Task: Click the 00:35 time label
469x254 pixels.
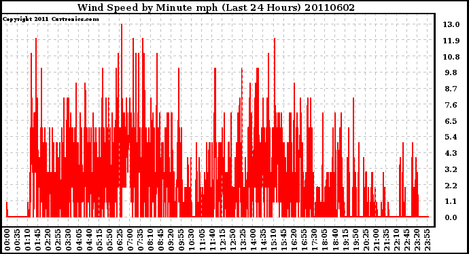Action: (18, 240)
